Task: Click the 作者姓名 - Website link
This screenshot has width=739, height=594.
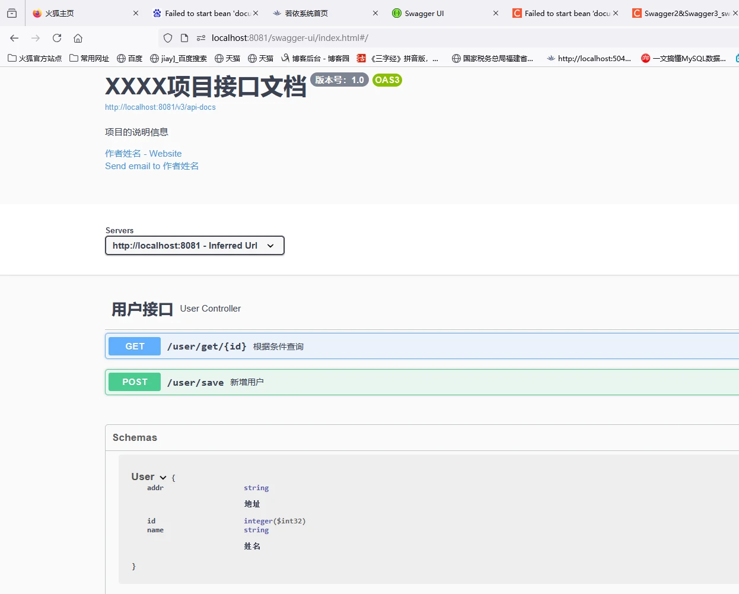Action: click(144, 154)
